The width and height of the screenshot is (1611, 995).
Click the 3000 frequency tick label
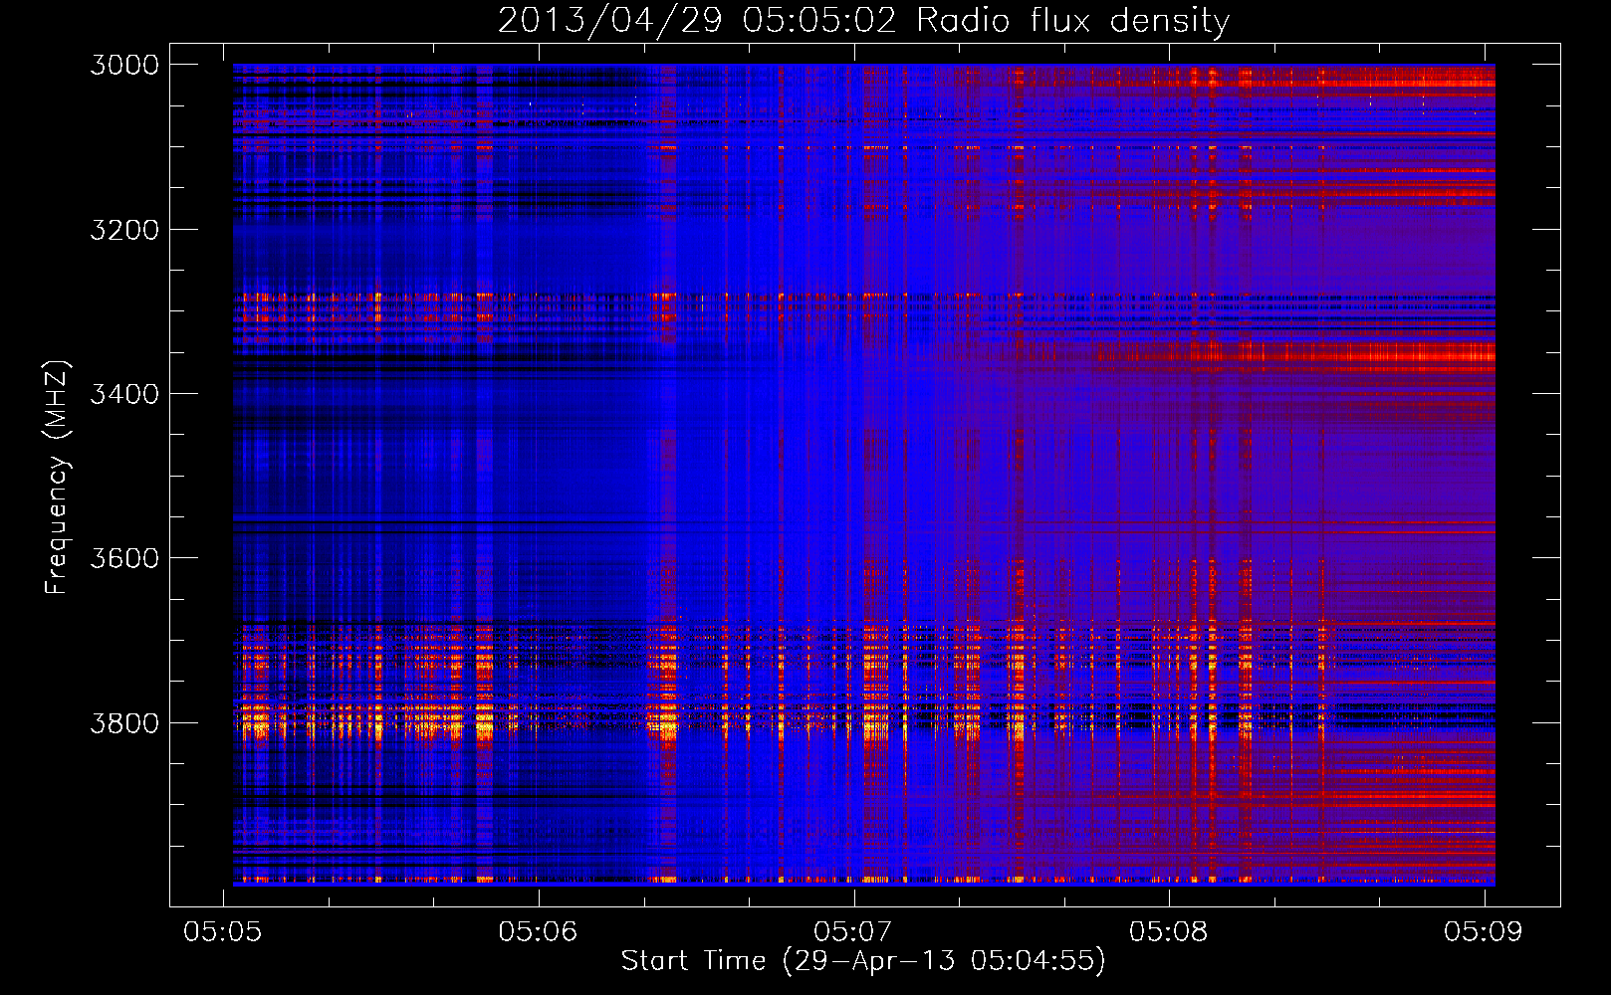click(x=124, y=65)
